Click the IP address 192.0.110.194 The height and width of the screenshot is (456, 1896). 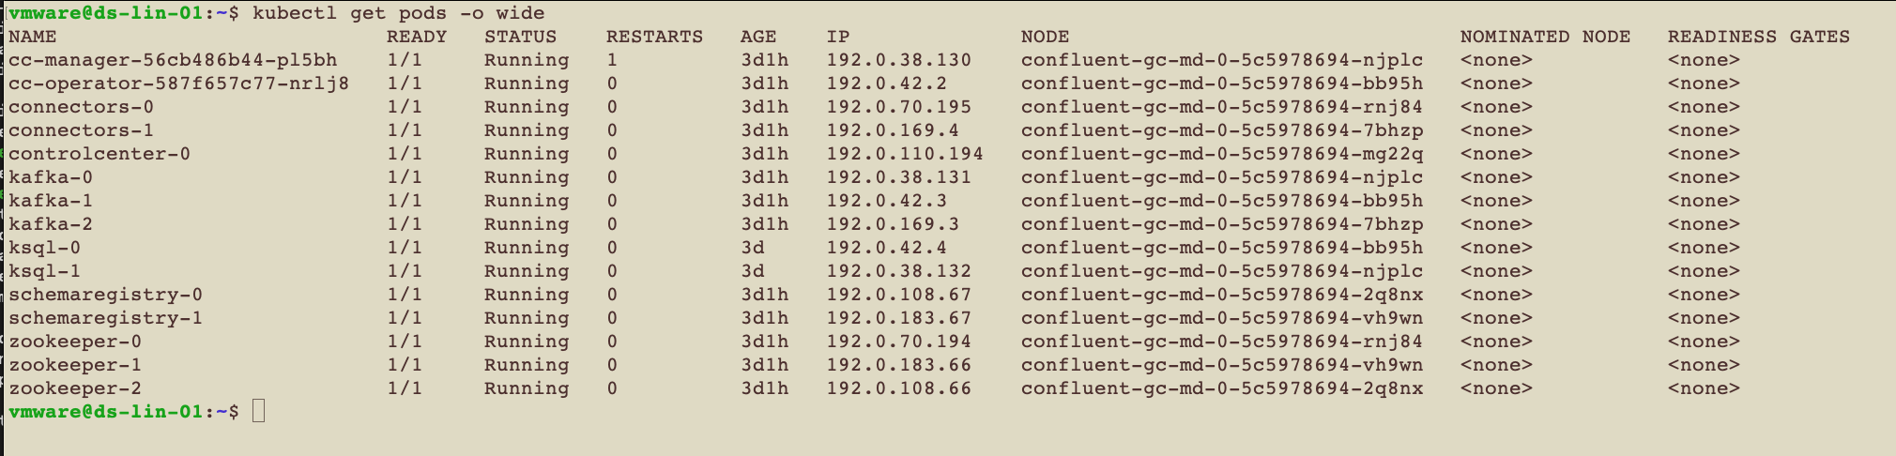tap(905, 154)
